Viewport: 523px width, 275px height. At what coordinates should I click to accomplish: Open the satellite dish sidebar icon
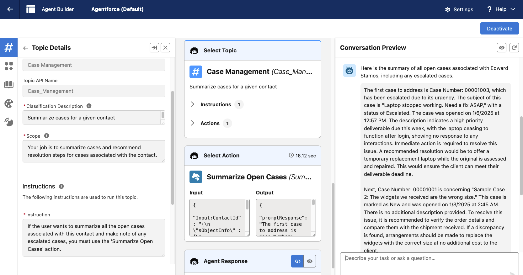tap(9, 122)
